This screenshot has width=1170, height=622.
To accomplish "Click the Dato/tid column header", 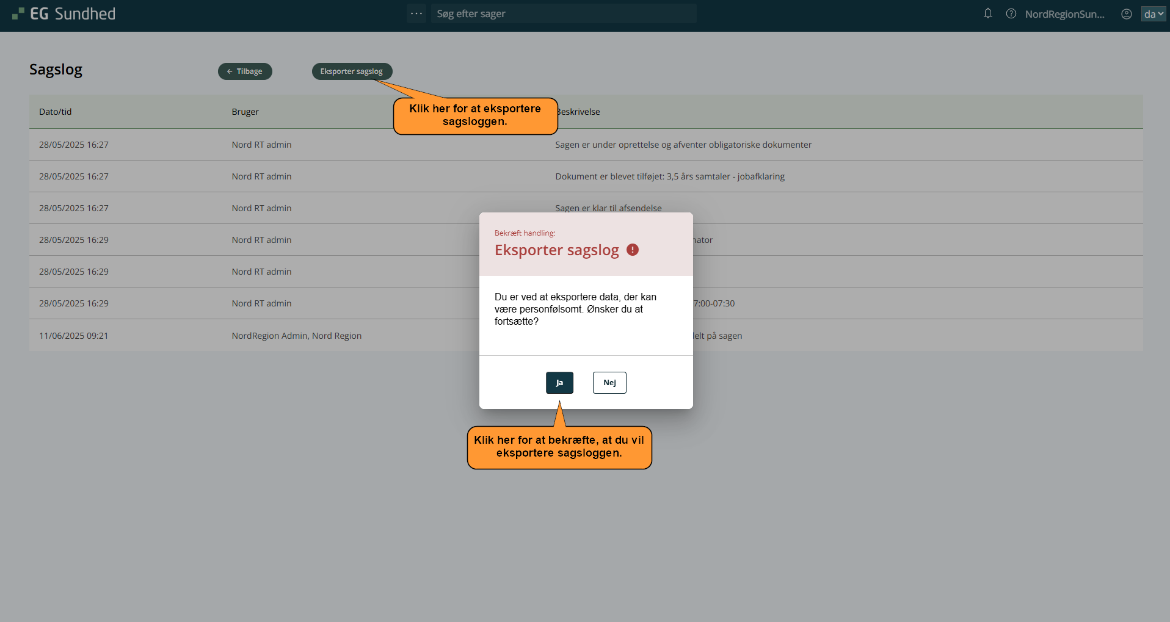I will (56, 112).
